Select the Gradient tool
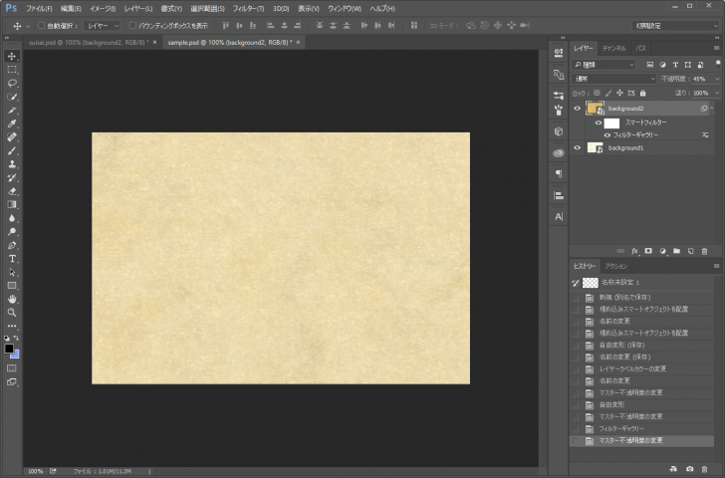Screen dimensions: 725x478 (12, 204)
